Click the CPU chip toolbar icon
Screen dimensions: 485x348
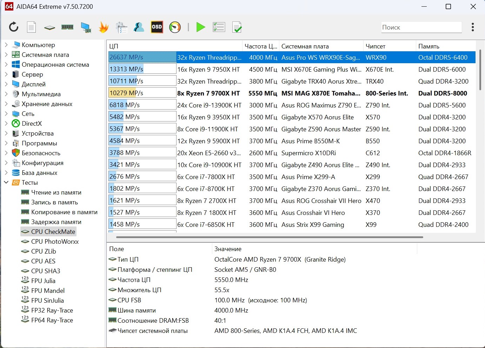49,27
